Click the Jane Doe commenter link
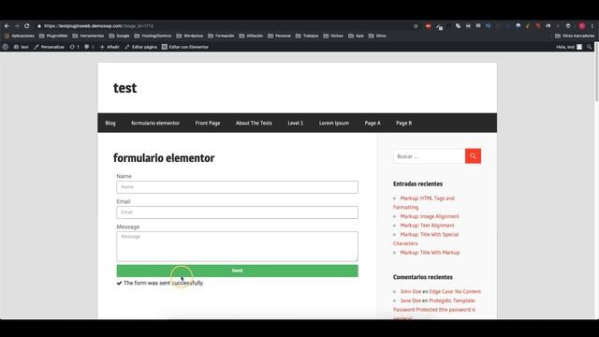 click(x=410, y=300)
